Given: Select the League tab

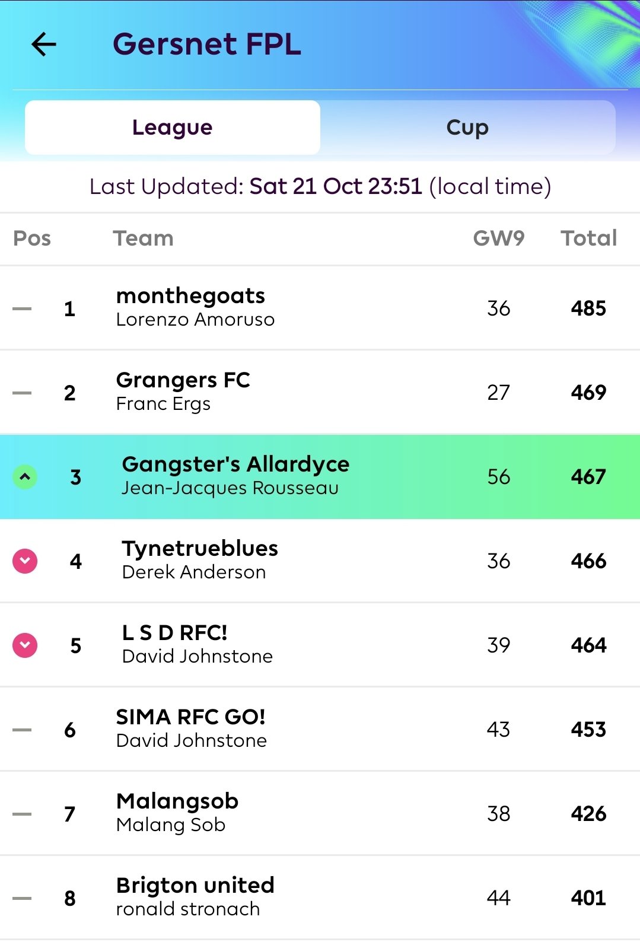Looking at the screenshot, I should (x=173, y=128).
